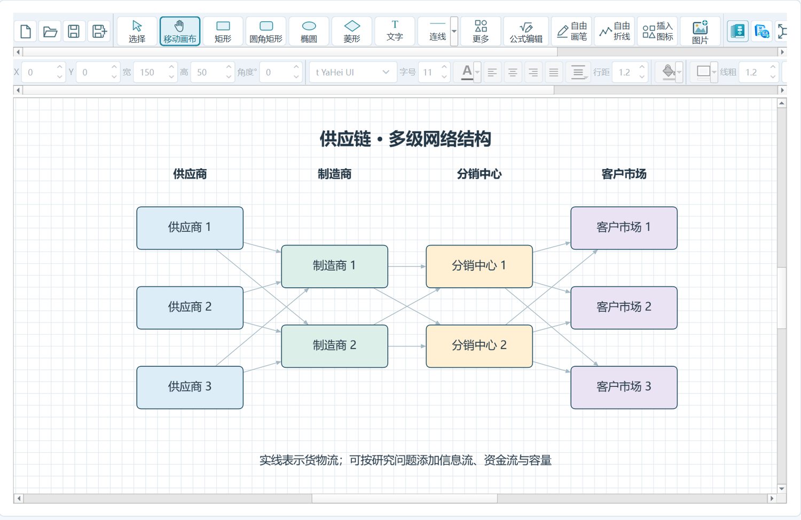Toggle the teal template library book icon
The width and height of the screenshot is (801, 520).
pyautogui.click(x=738, y=31)
